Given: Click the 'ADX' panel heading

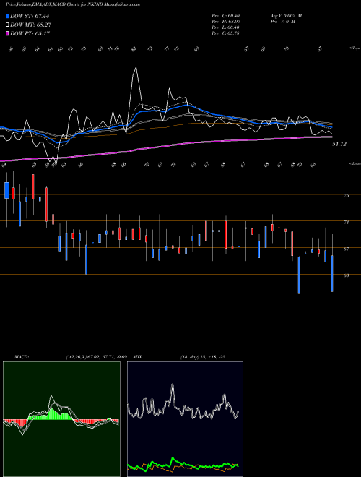Looking at the screenshot, I should (x=138, y=357).
